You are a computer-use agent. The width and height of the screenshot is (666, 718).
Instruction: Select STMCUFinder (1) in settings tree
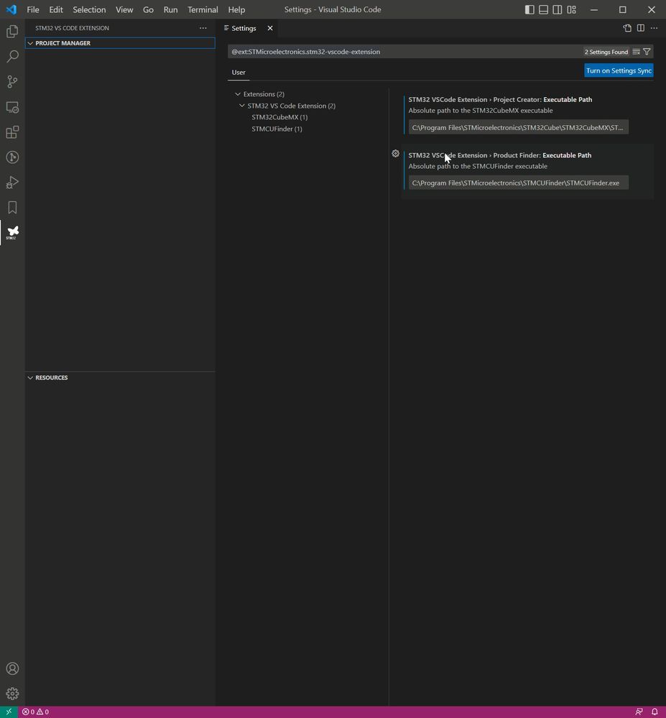277,129
